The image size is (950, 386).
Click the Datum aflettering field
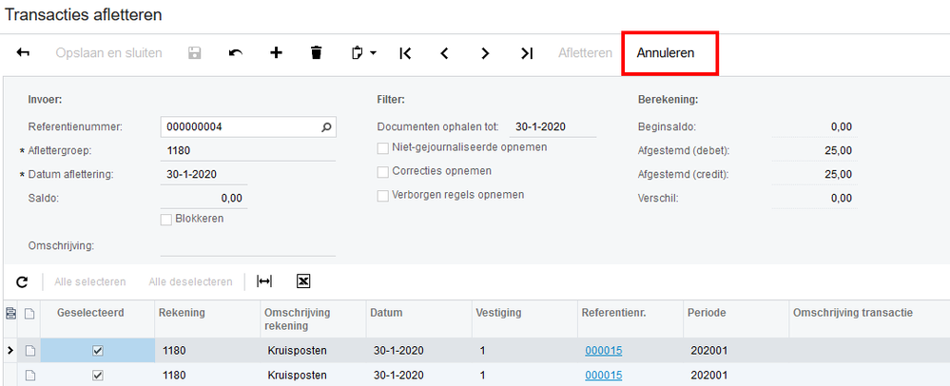click(x=204, y=174)
